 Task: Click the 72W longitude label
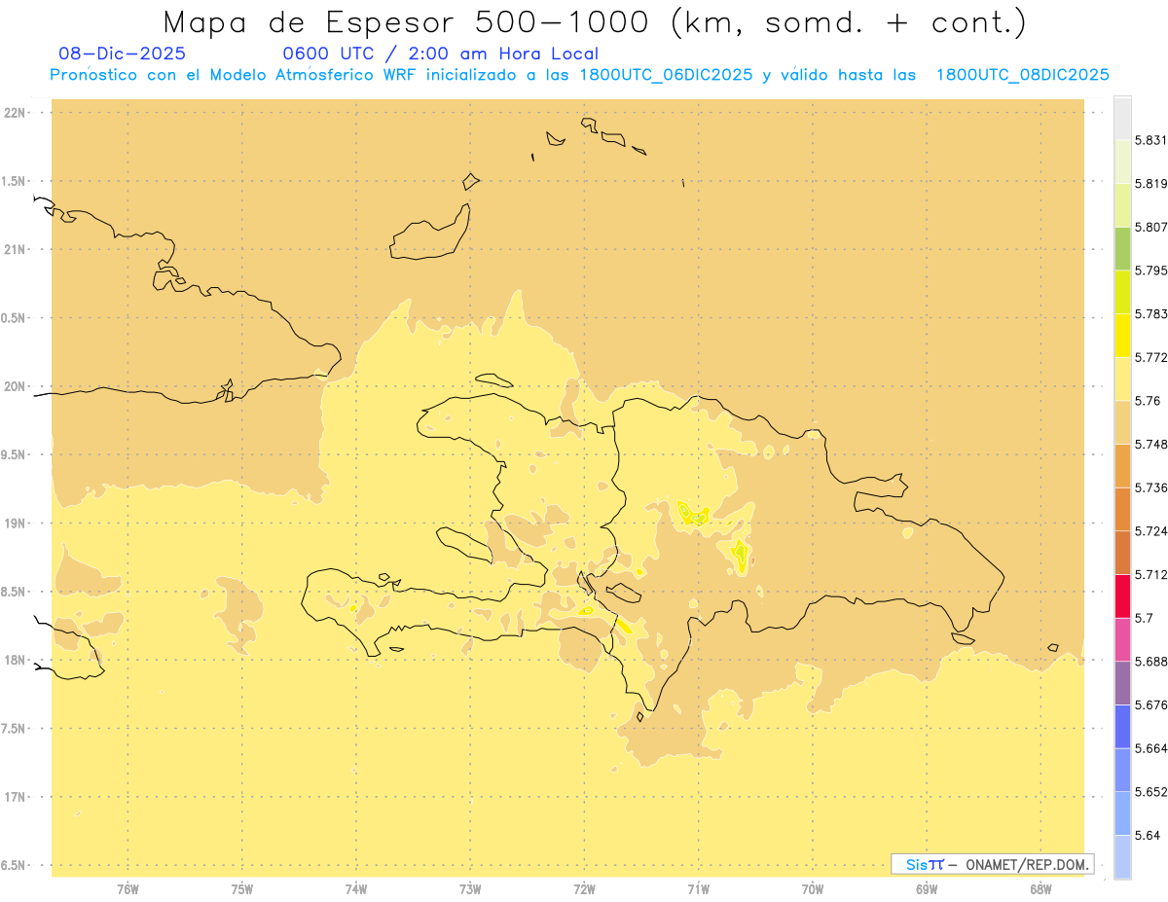click(584, 889)
